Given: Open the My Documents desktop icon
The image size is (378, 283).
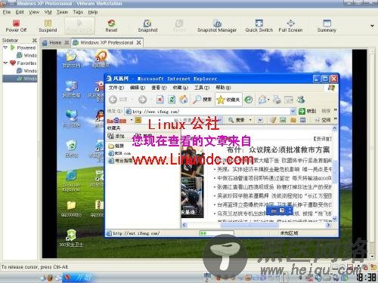Looking at the screenshot, I should [71, 59].
